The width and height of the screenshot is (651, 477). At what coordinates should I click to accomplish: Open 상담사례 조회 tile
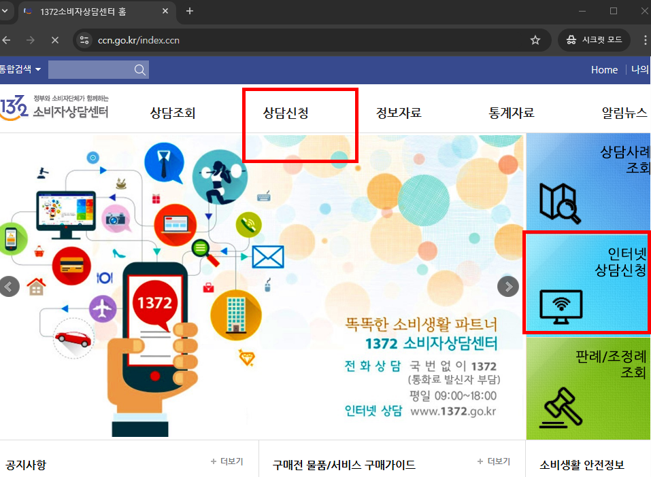coord(588,181)
